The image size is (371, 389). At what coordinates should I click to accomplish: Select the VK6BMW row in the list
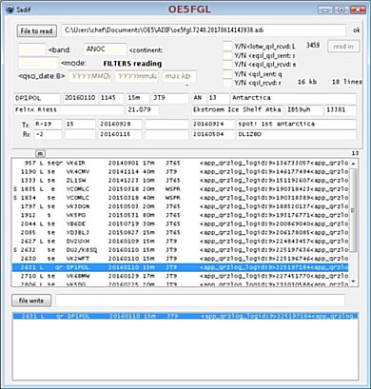click(x=180, y=276)
